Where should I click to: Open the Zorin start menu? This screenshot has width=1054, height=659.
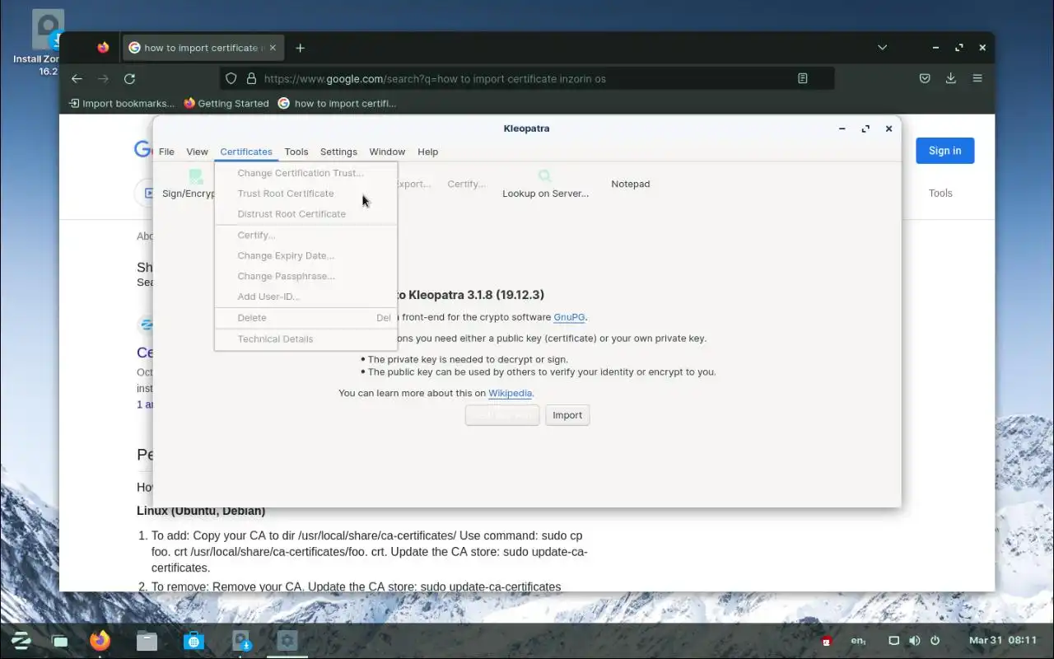click(21, 640)
